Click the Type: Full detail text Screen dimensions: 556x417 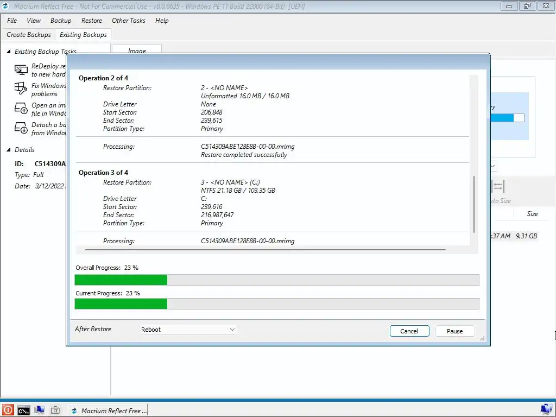[x=29, y=175]
